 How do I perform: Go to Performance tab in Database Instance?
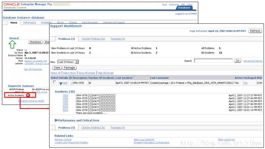point(30,22)
